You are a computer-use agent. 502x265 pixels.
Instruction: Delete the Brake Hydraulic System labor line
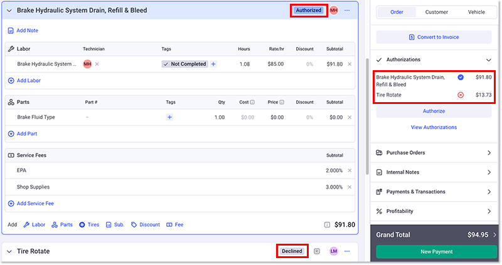[350, 64]
